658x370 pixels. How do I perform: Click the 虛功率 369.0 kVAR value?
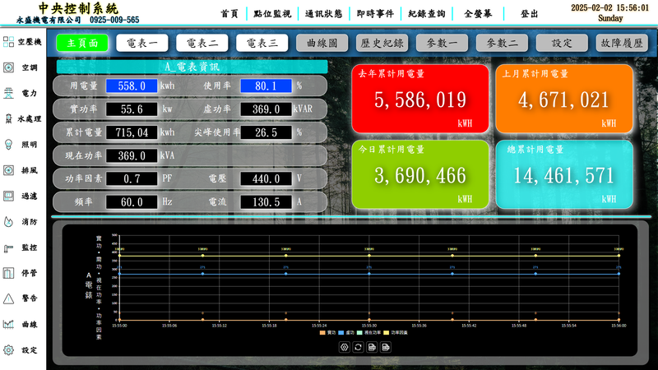(x=266, y=109)
